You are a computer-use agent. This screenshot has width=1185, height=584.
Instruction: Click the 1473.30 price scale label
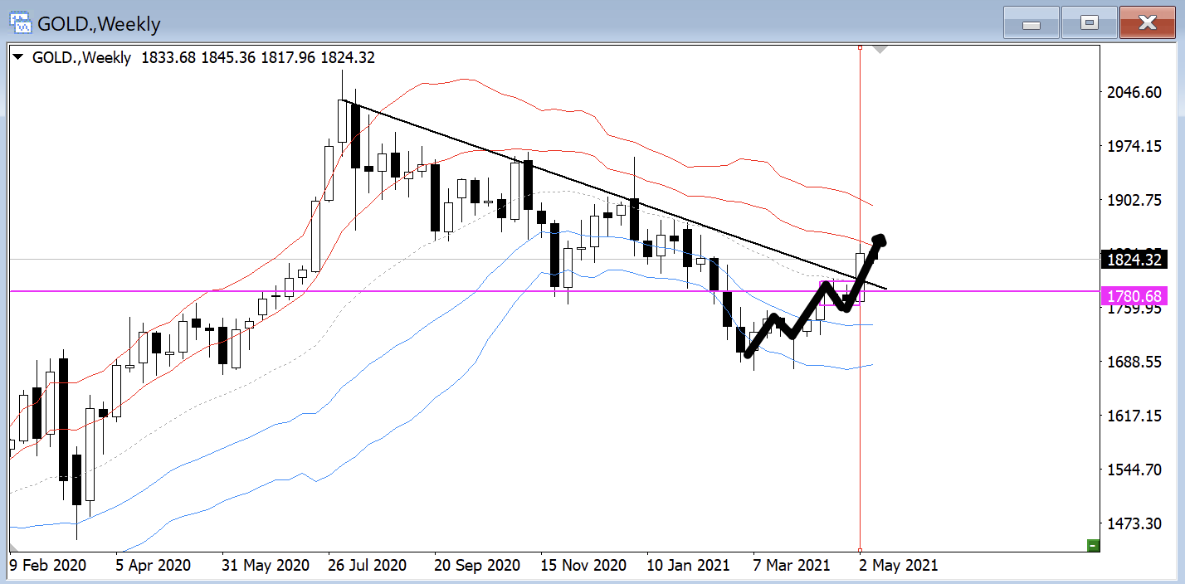(x=1134, y=523)
